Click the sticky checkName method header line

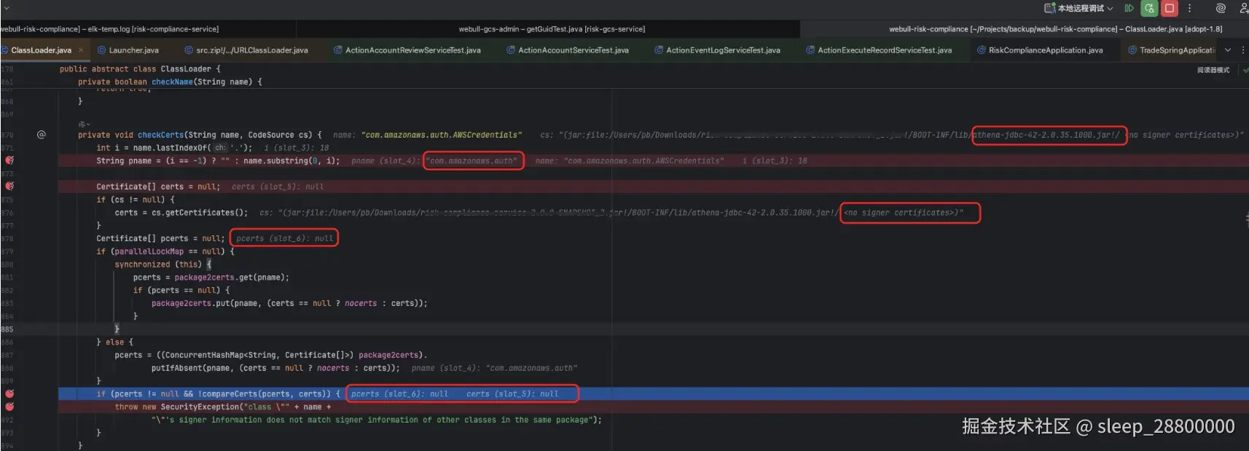170,82
